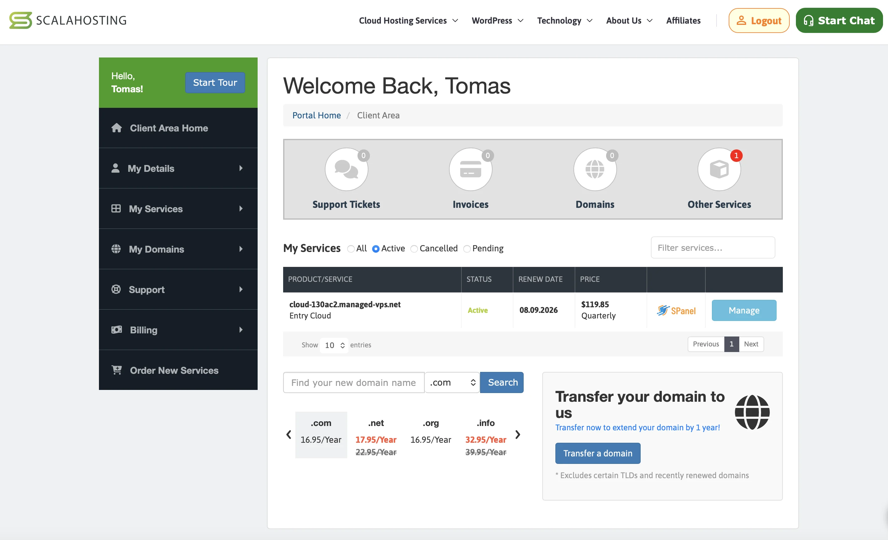Image resolution: width=888 pixels, height=540 pixels.
Task: Expand Cloud Hosting Services menu
Action: pos(408,21)
